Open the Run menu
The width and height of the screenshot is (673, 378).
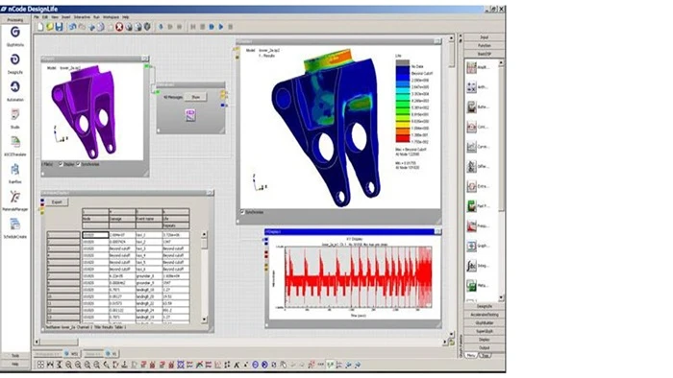96,17
